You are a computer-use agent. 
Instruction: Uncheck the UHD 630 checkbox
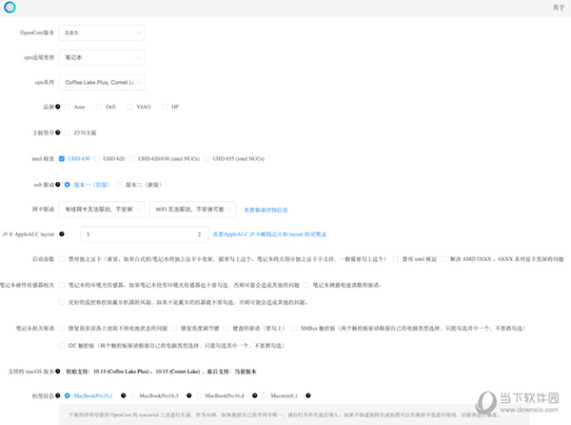pos(62,158)
